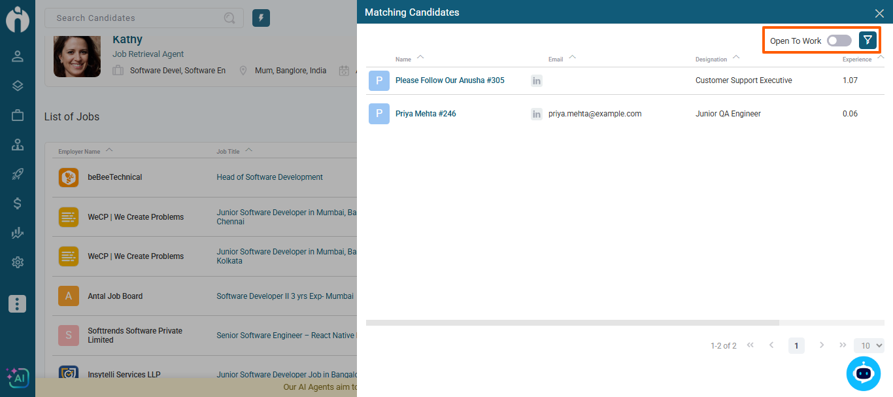
Task: Click the Search Candidates input field
Action: tap(137, 18)
